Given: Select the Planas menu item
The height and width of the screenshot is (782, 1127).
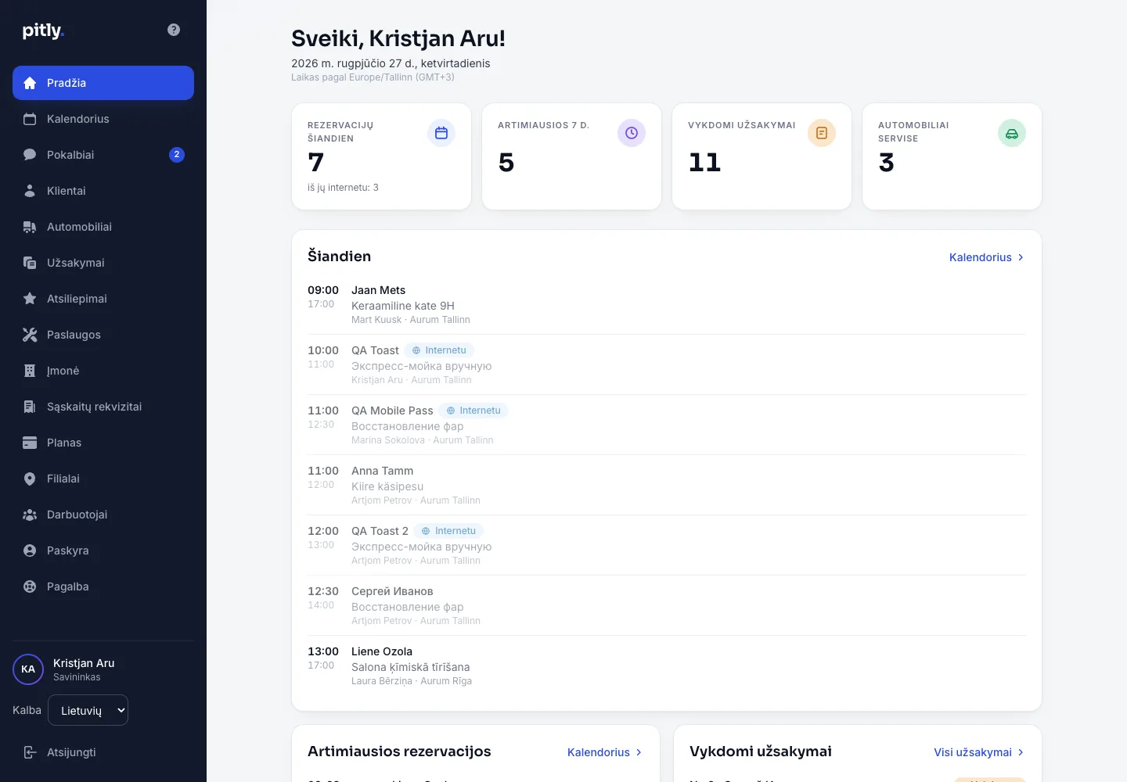Looking at the screenshot, I should pos(103,443).
